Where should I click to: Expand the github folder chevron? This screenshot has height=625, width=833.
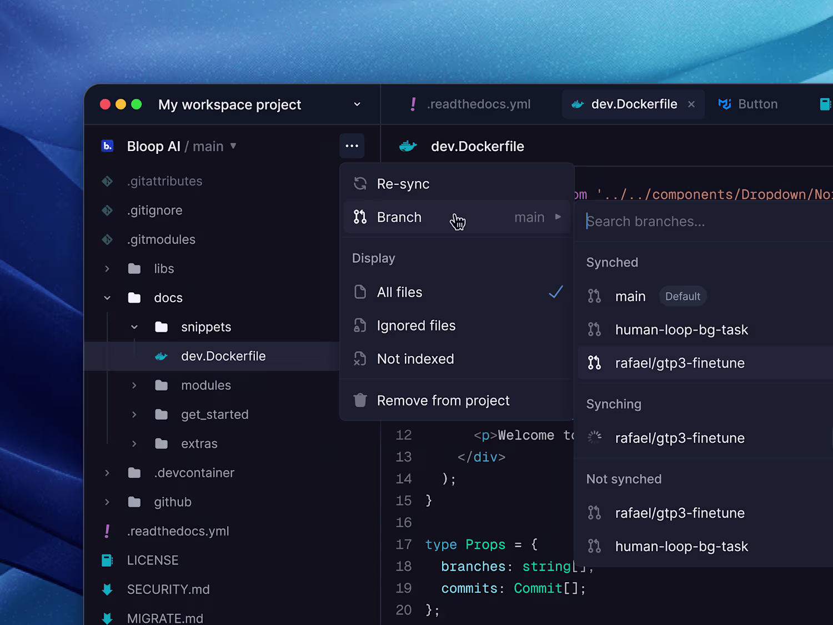[107, 502]
